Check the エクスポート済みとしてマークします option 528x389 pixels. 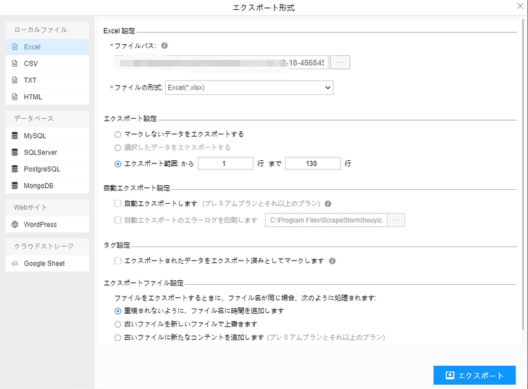pyautogui.click(x=117, y=260)
